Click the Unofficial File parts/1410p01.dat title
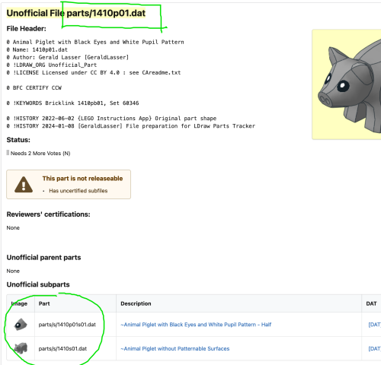The width and height of the screenshot is (381, 365). (x=76, y=13)
